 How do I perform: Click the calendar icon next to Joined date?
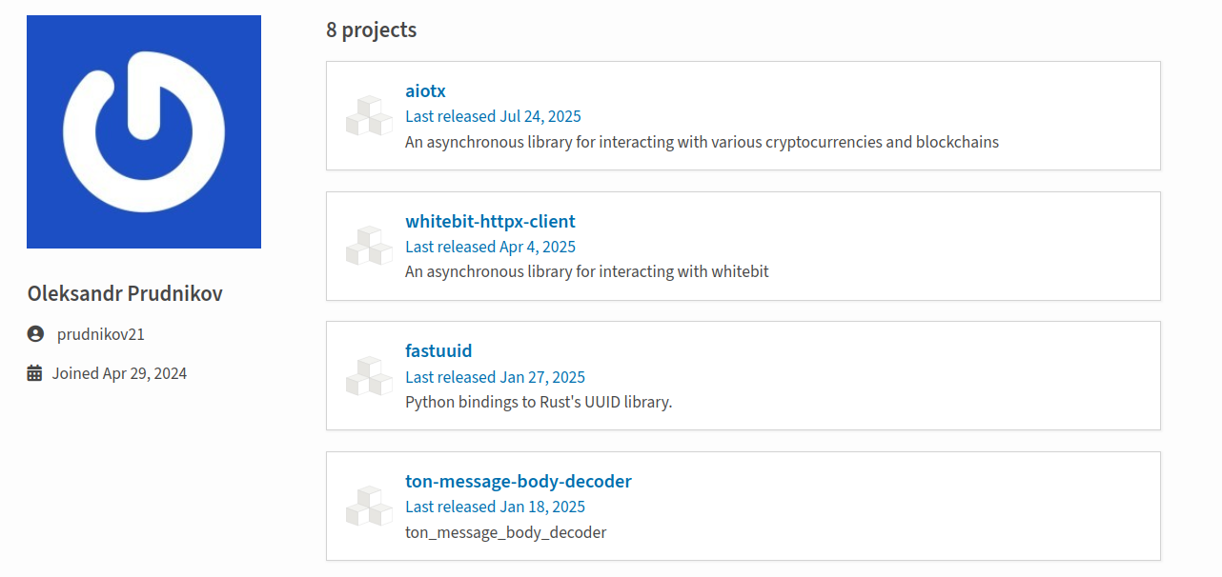pyautogui.click(x=34, y=373)
